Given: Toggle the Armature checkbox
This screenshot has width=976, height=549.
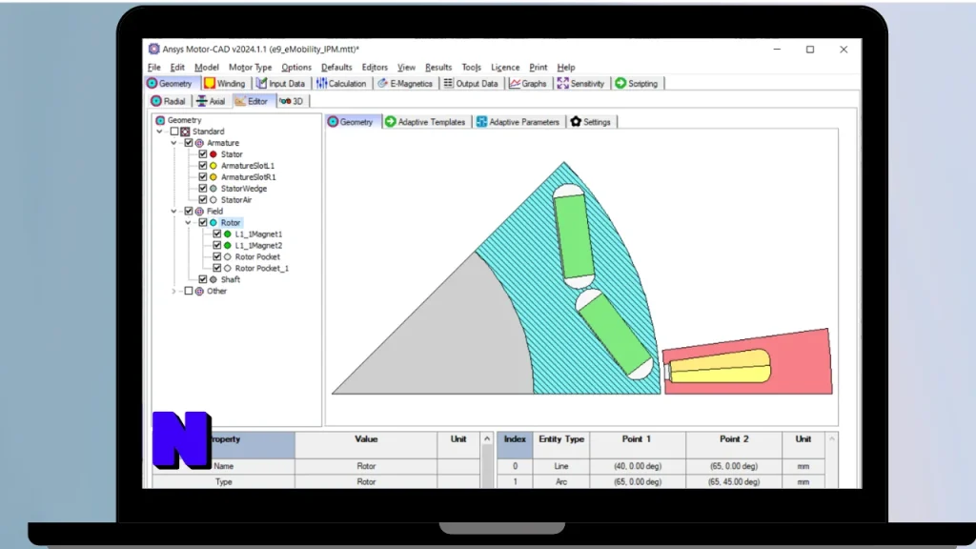Looking at the screenshot, I should pos(189,143).
